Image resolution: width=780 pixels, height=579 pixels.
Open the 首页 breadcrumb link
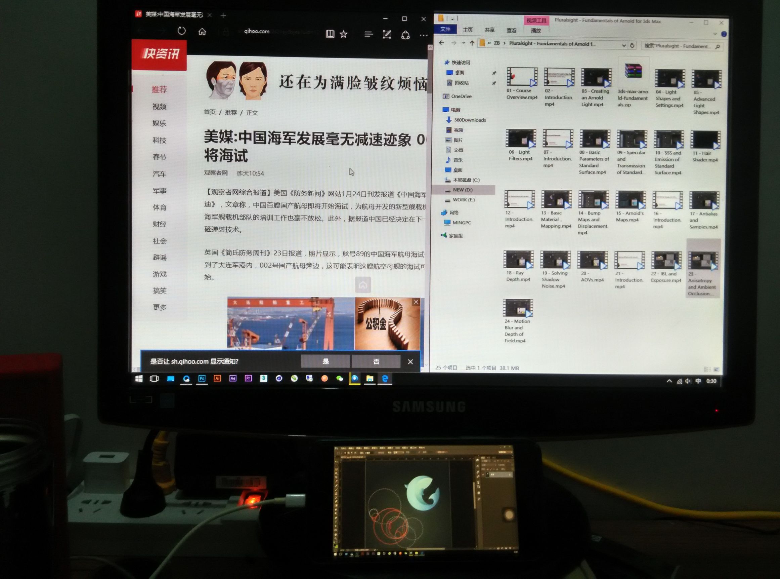tap(210, 112)
